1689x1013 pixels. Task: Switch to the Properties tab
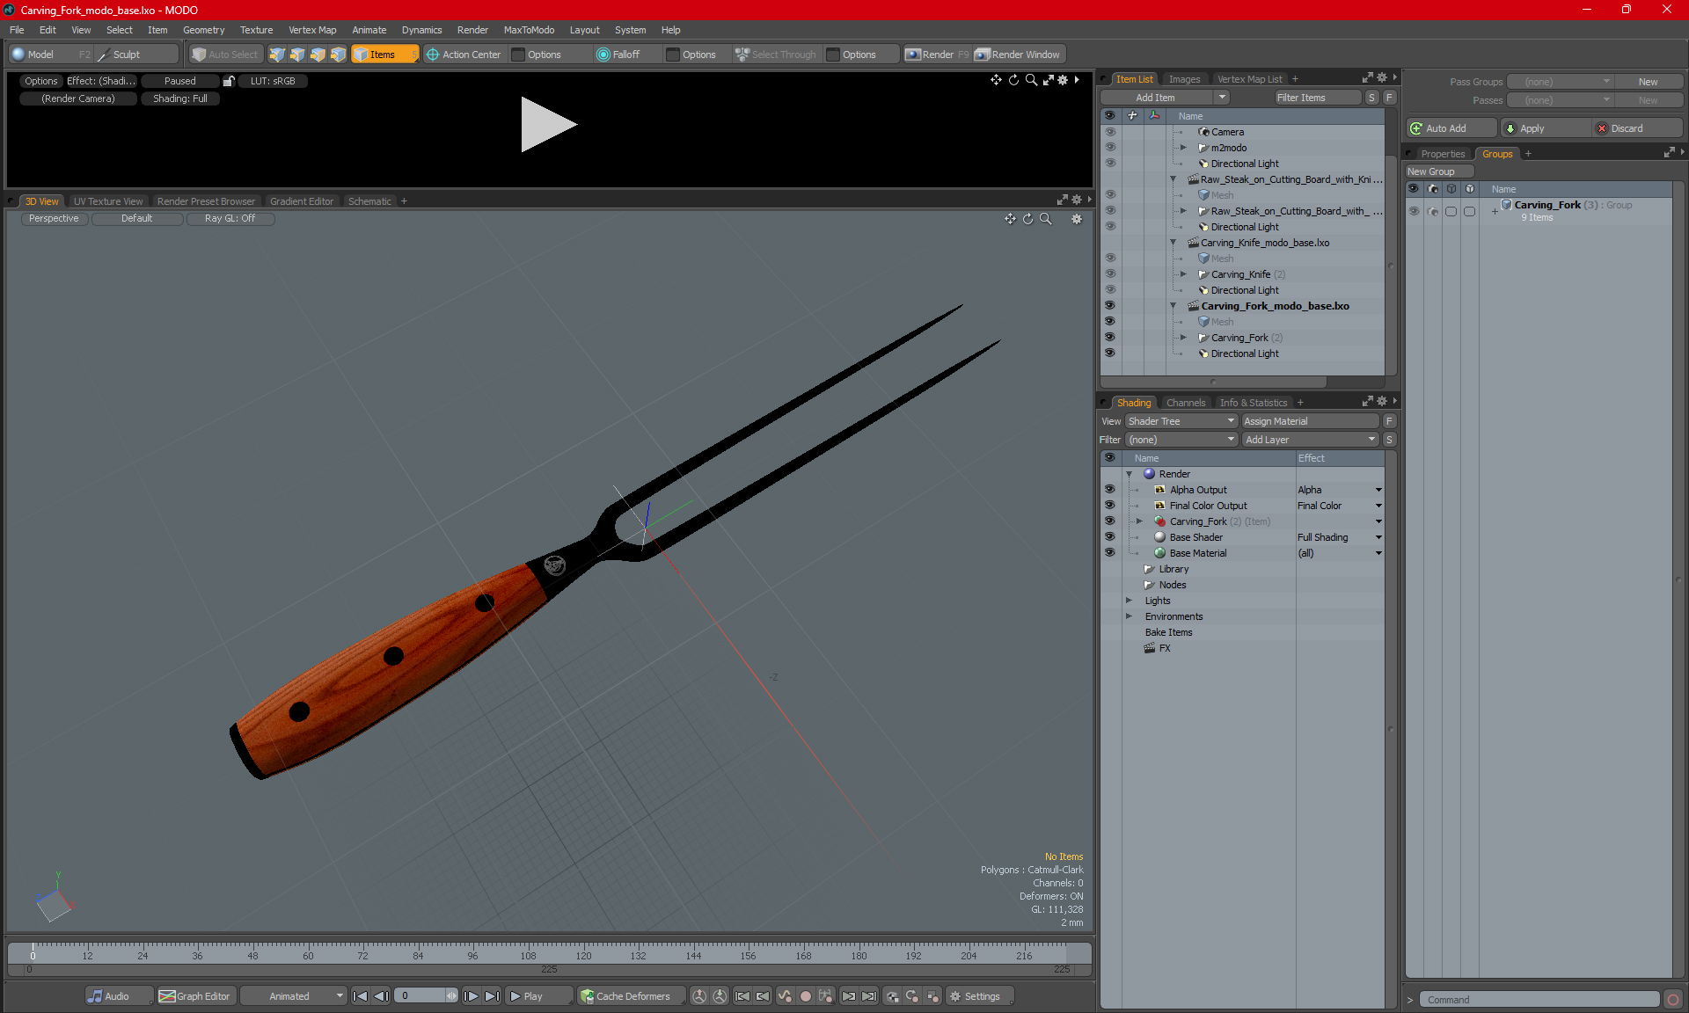click(x=1443, y=154)
